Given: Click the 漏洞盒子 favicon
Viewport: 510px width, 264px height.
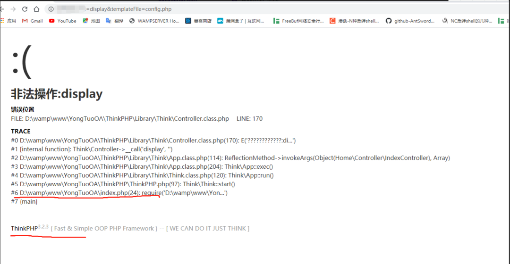Looking at the screenshot, I should [220, 21].
